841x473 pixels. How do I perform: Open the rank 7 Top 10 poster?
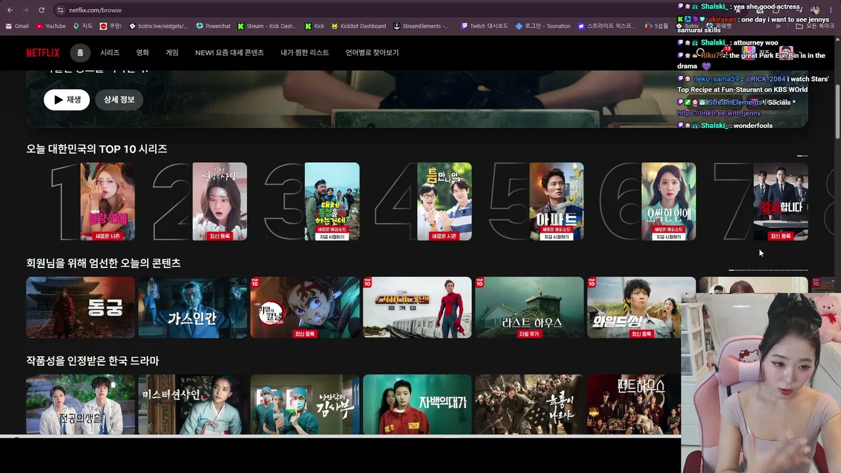(781, 202)
